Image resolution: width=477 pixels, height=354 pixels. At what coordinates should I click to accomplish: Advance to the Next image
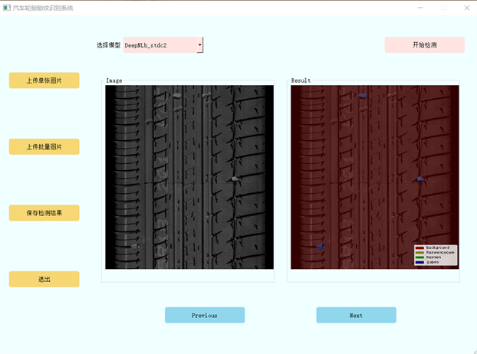pos(356,315)
